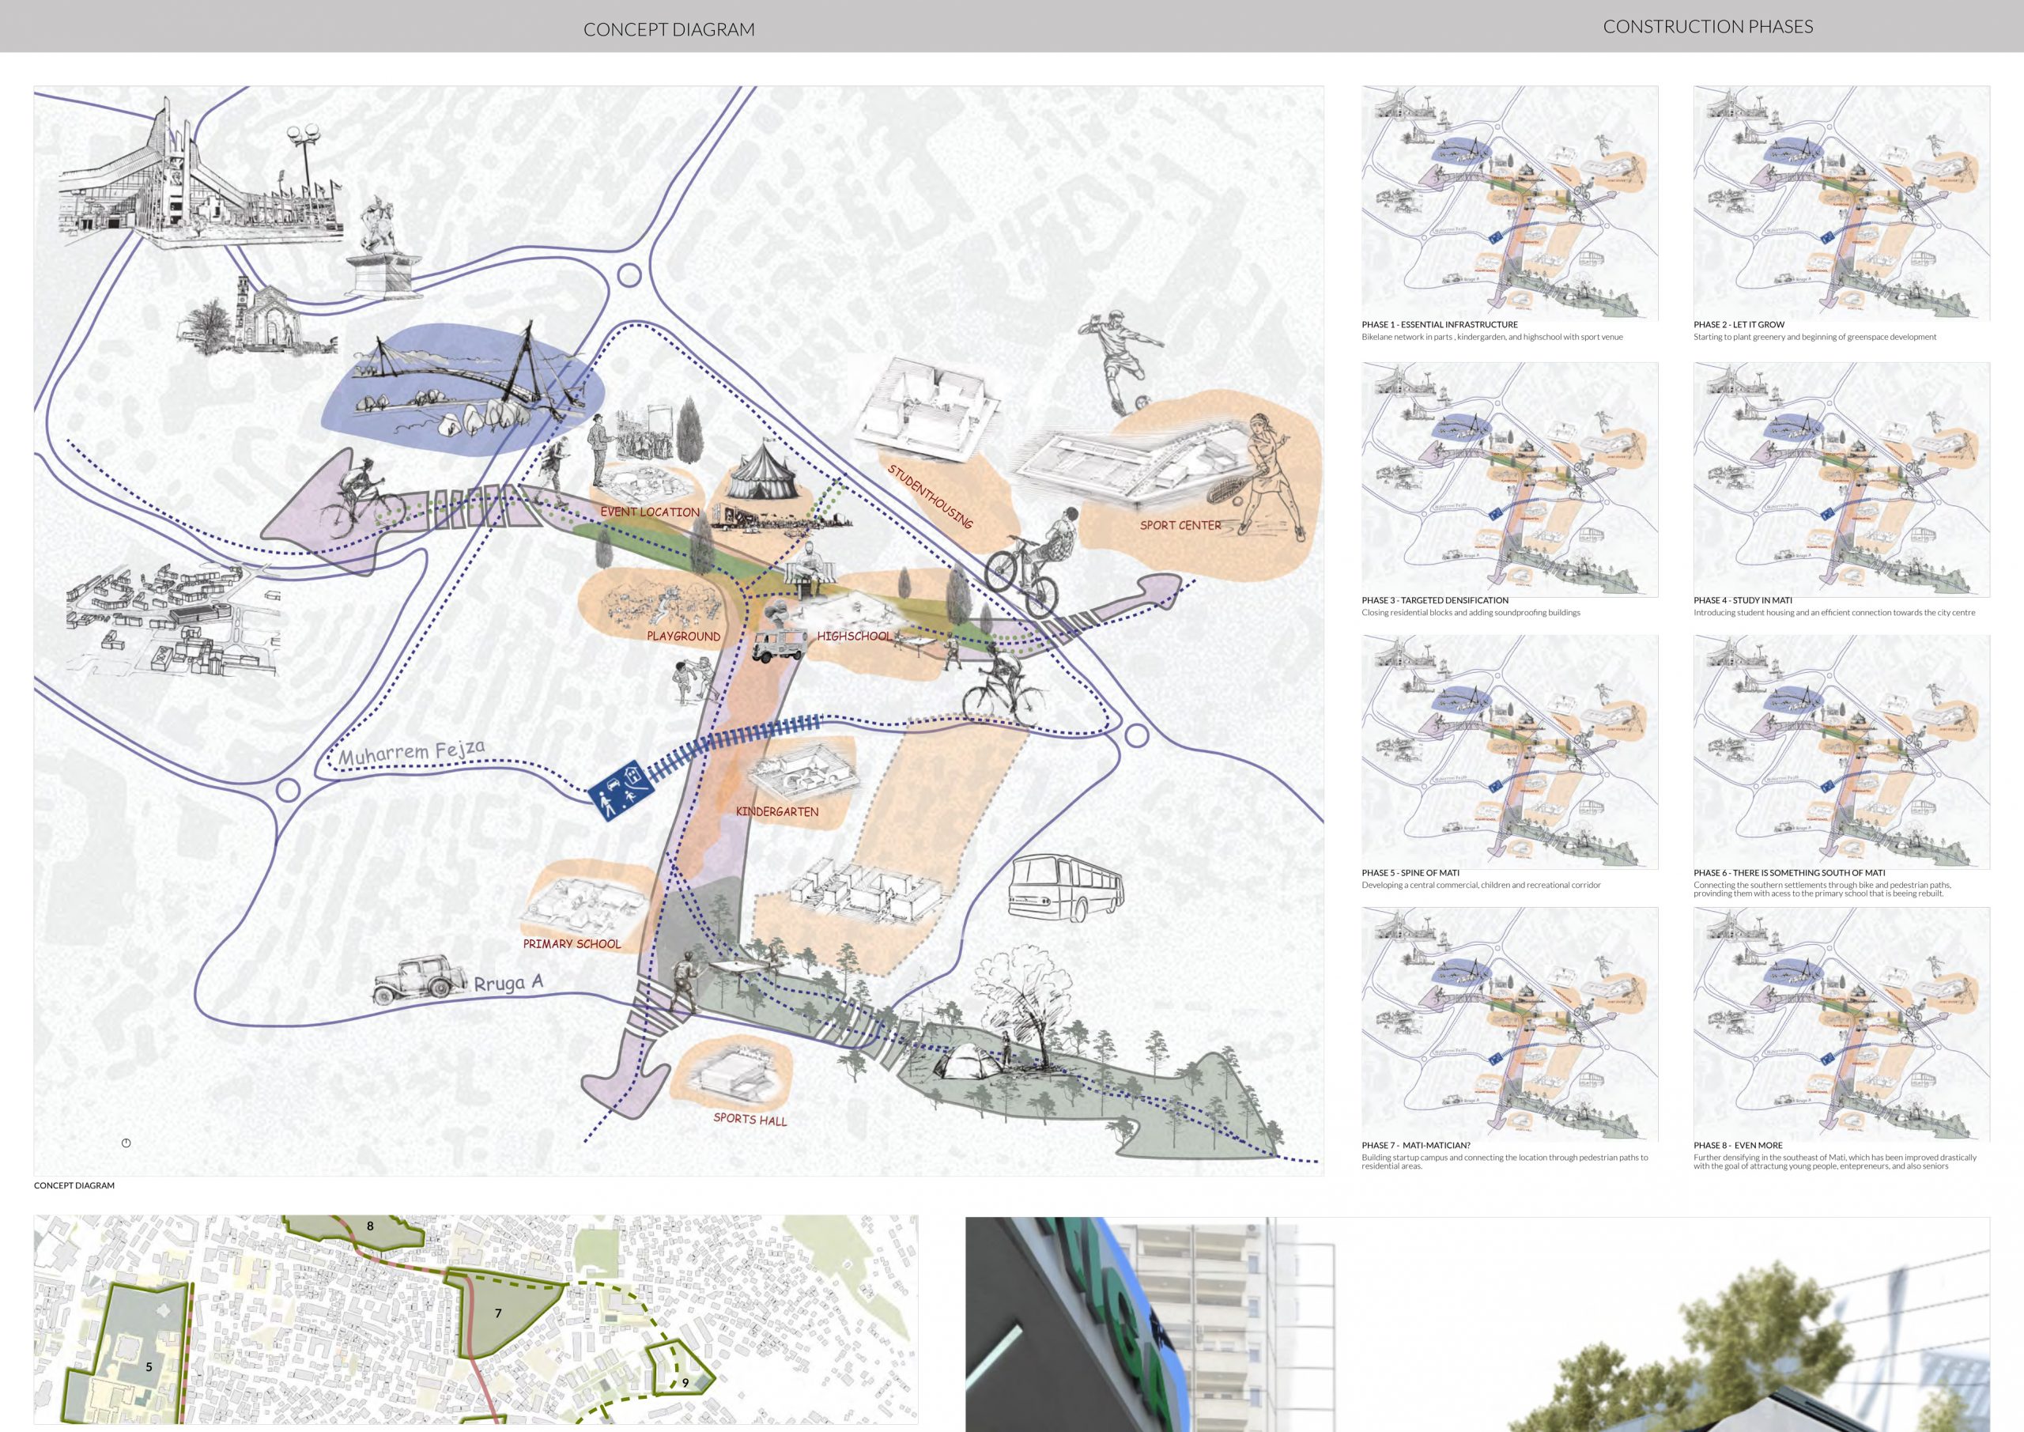The width and height of the screenshot is (2024, 1432).
Task: Open the Phase 7 Mati-Matician thumbnail
Action: 1509,1024
